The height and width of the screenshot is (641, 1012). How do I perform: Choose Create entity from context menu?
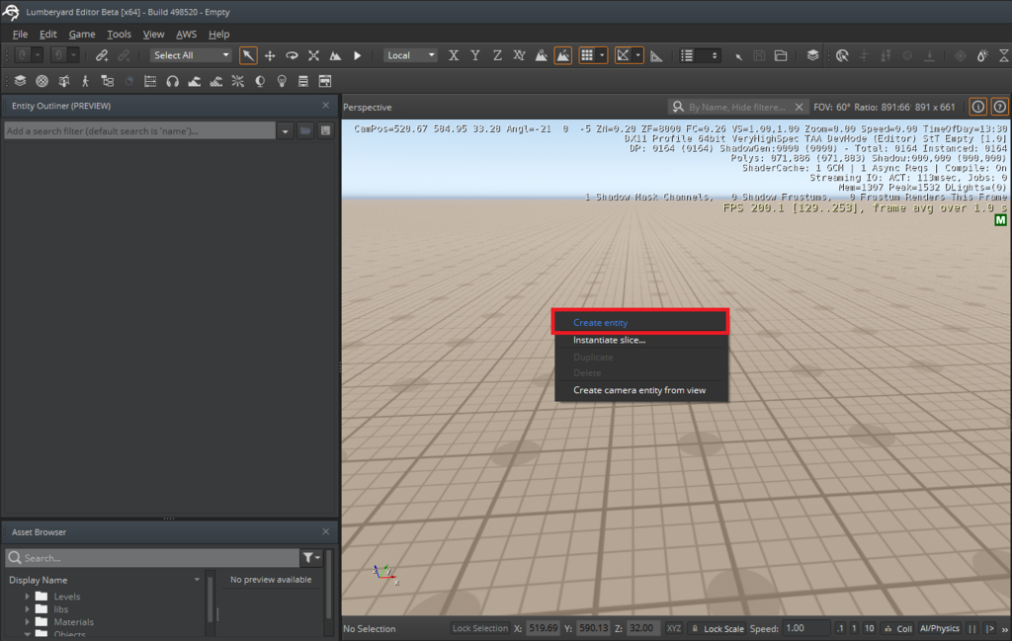coord(640,322)
